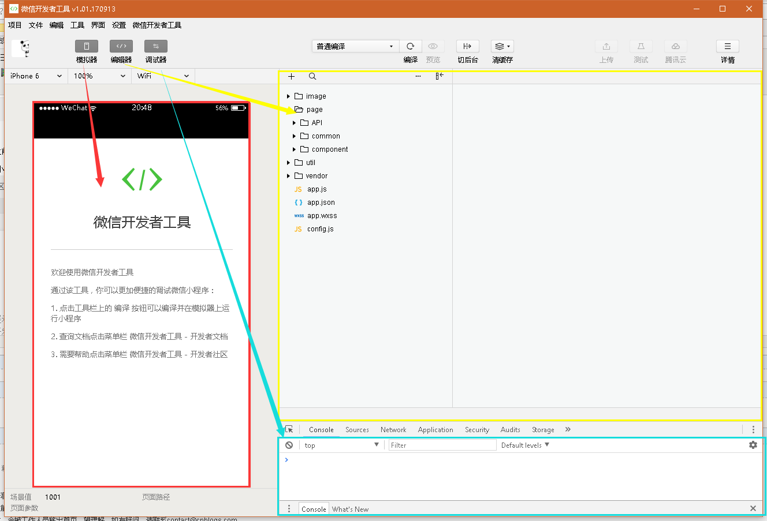Viewport: 767px width, 521px height.
Task: Toggle the debugger (调试器) panel button
Action: click(x=156, y=46)
